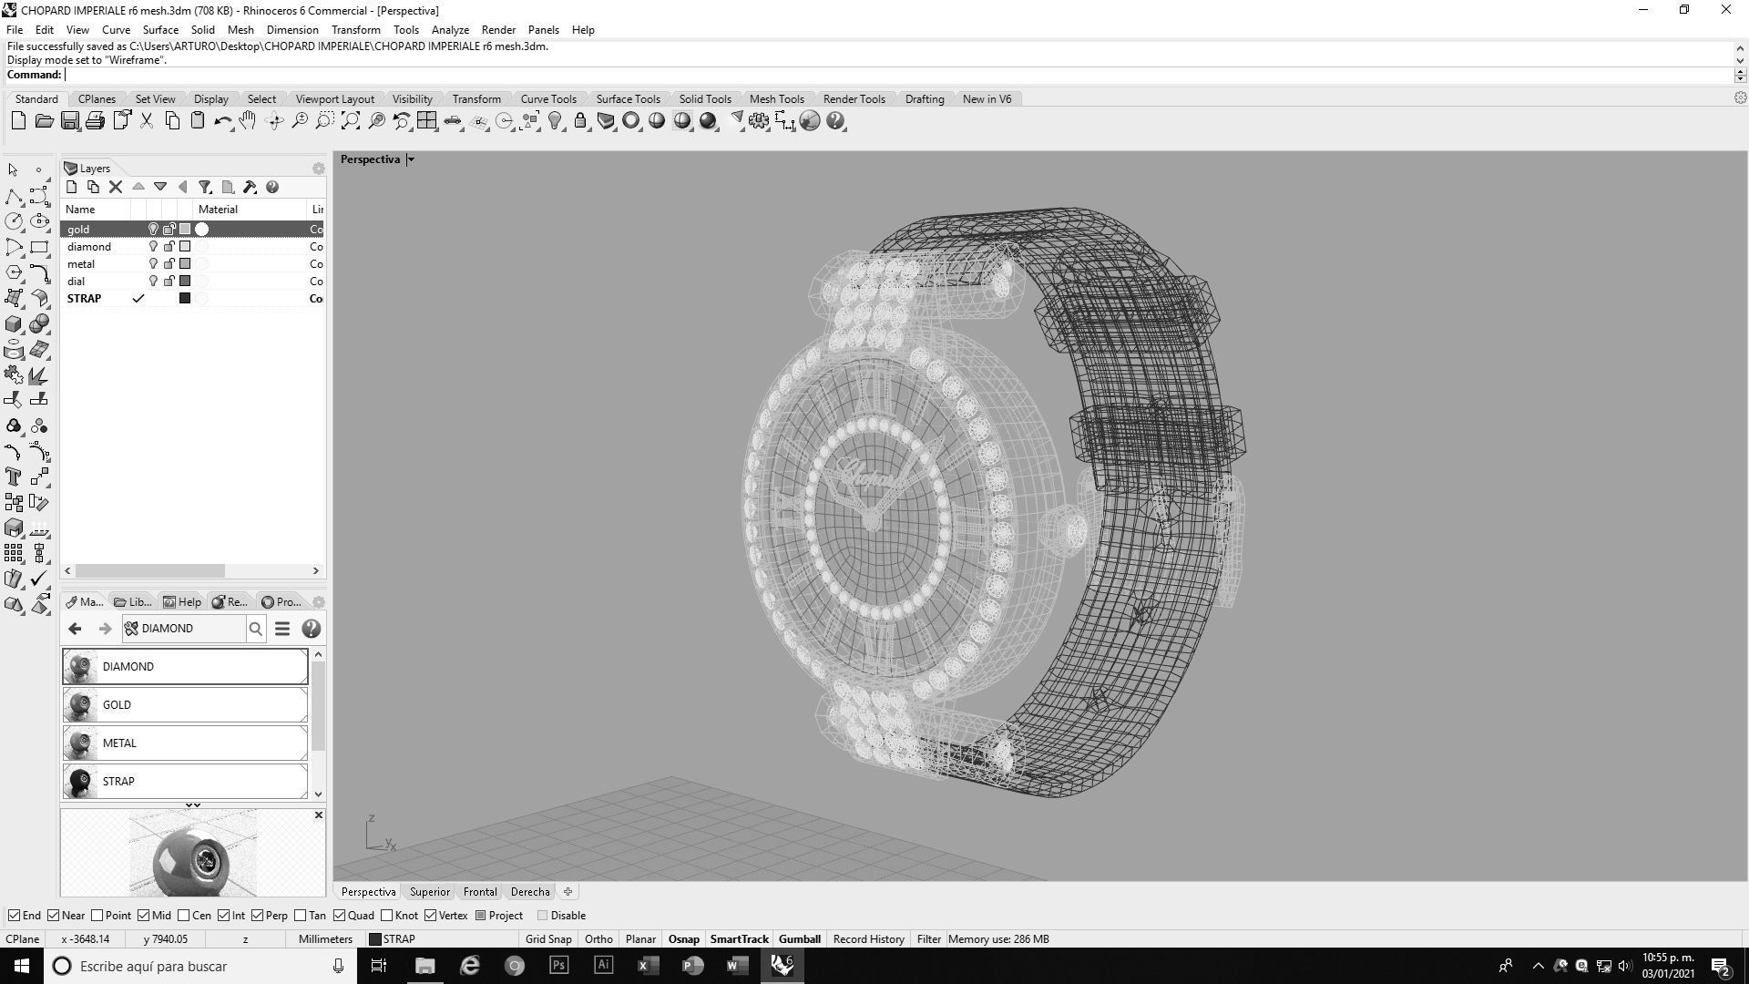1749x984 pixels.
Task: Toggle lock icon of dial layer
Action: click(169, 282)
